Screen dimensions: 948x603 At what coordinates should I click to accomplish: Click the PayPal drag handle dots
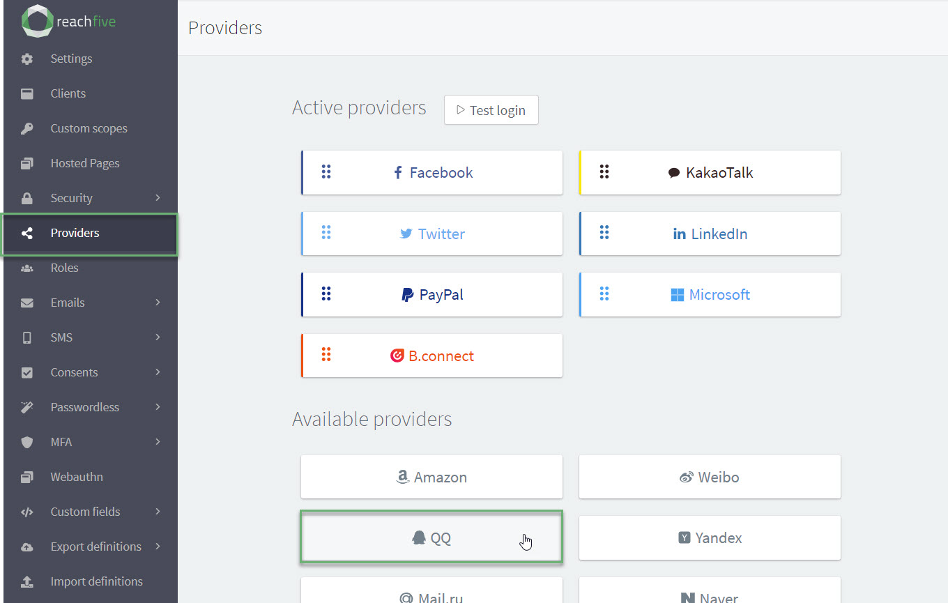pyautogui.click(x=326, y=293)
